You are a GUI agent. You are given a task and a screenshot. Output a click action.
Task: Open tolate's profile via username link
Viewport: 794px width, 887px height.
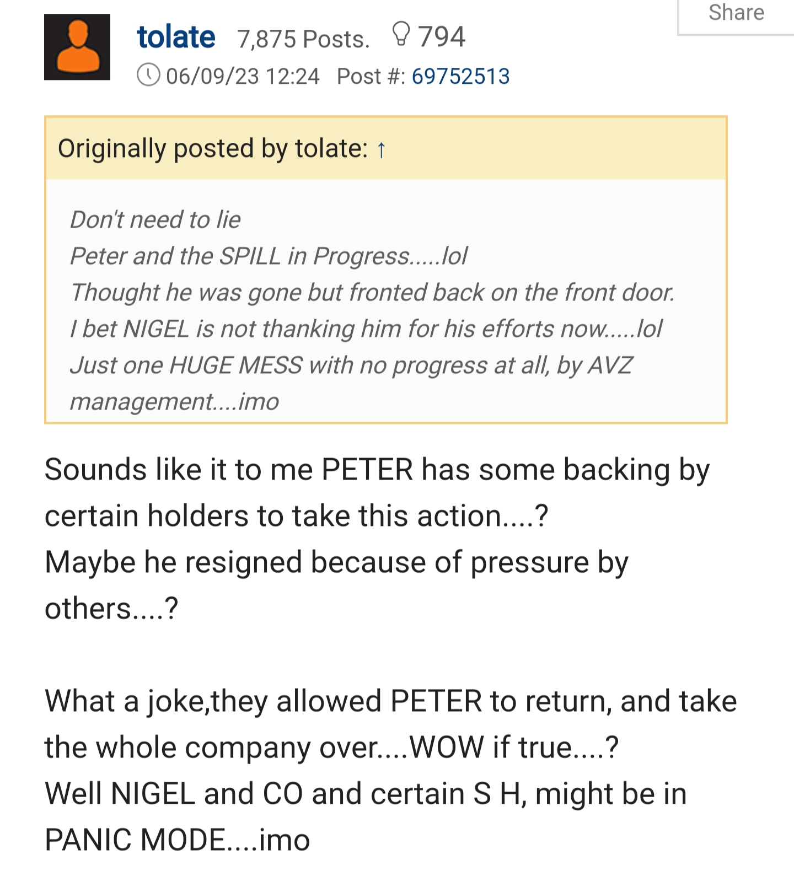(176, 37)
